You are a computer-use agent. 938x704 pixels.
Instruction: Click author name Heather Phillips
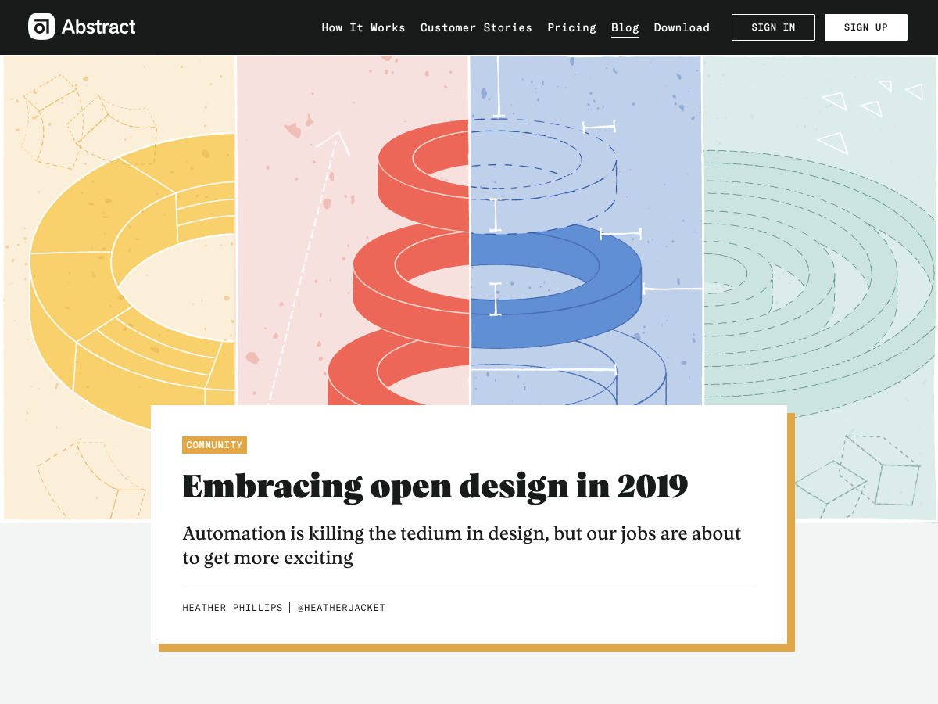232,608
